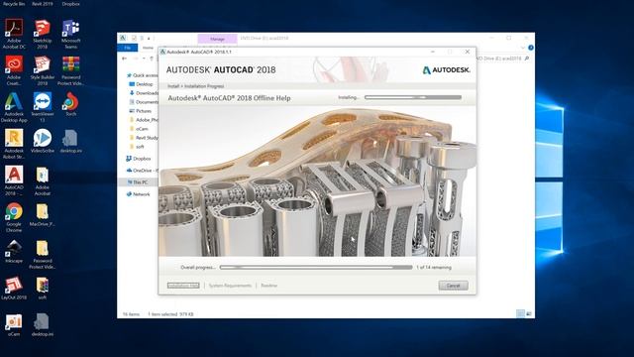634x357 pixels.
Task: Open Adobe Acrobat DC desktop shortcut
Action: 14,33
